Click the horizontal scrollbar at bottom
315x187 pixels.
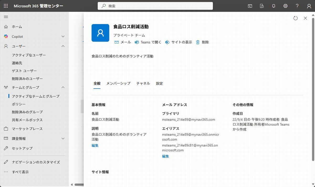click(x=79, y=184)
